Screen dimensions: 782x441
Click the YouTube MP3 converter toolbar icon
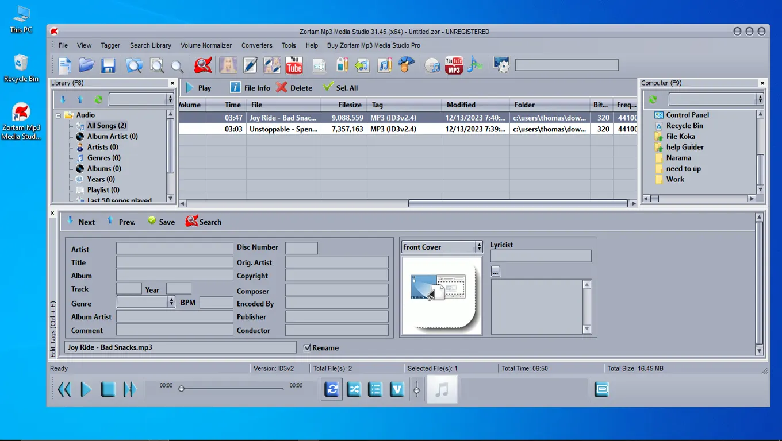(x=454, y=65)
